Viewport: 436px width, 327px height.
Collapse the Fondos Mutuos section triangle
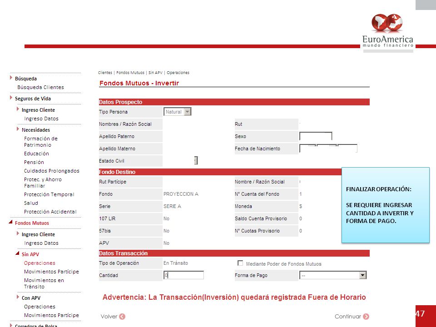(10, 222)
